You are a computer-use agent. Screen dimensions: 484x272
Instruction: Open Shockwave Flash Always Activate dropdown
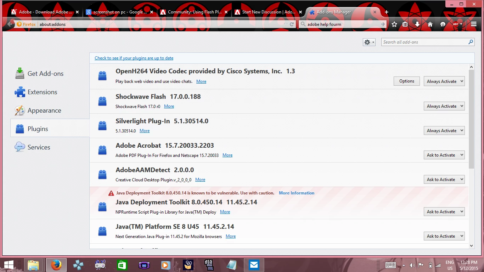click(444, 106)
